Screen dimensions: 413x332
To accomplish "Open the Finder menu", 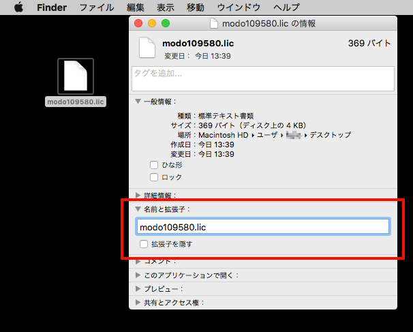I will point(52,7).
